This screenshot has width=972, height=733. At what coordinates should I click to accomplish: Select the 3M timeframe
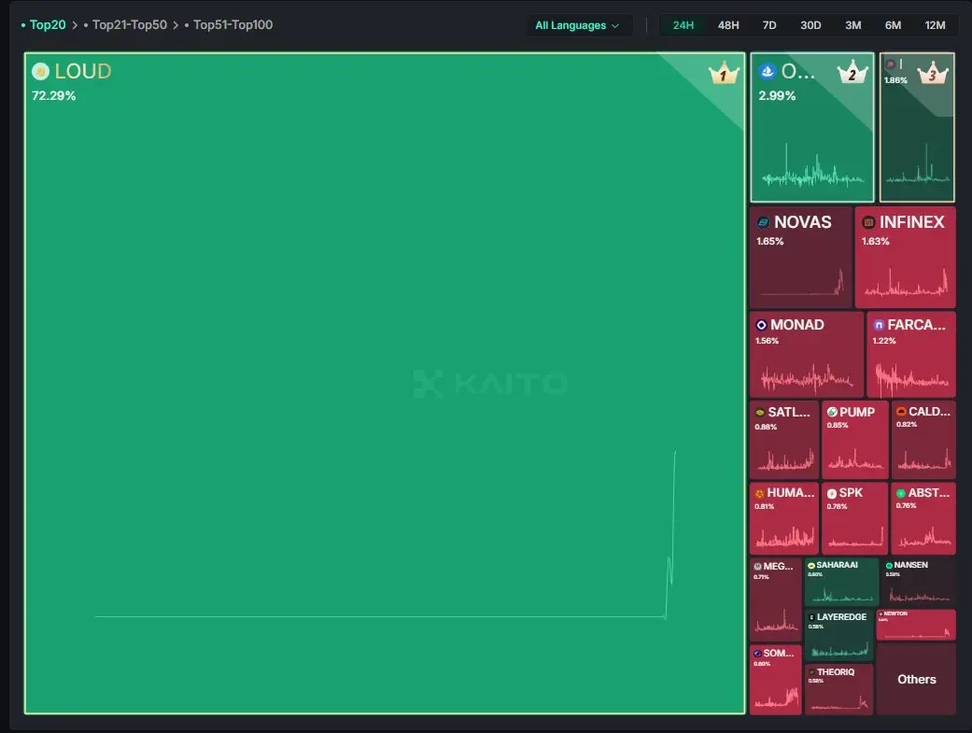[853, 25]
